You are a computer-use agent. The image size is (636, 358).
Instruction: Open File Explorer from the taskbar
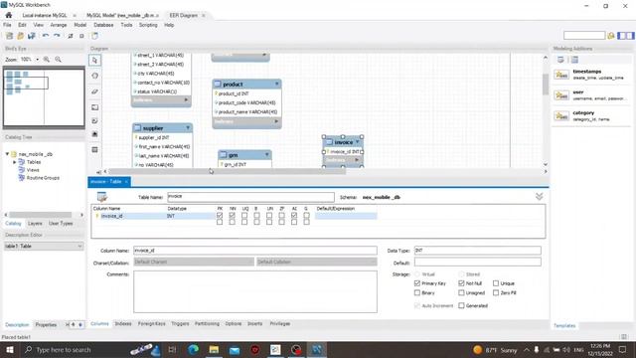tap(214, 349)
